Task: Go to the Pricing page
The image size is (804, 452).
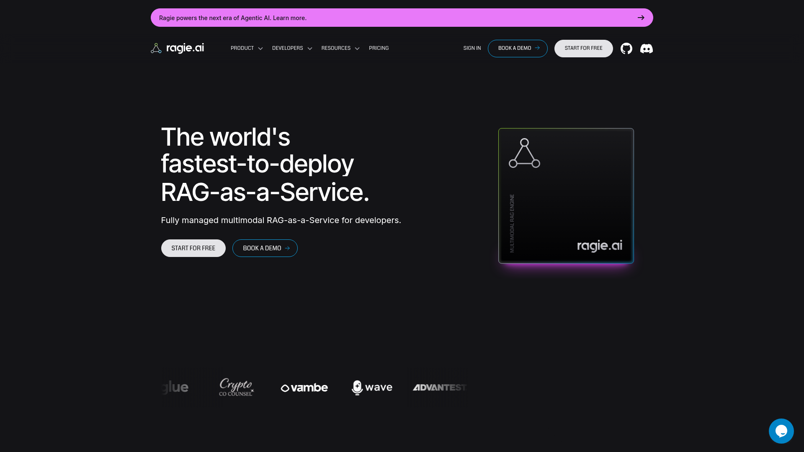Action: tap(379, 48)
